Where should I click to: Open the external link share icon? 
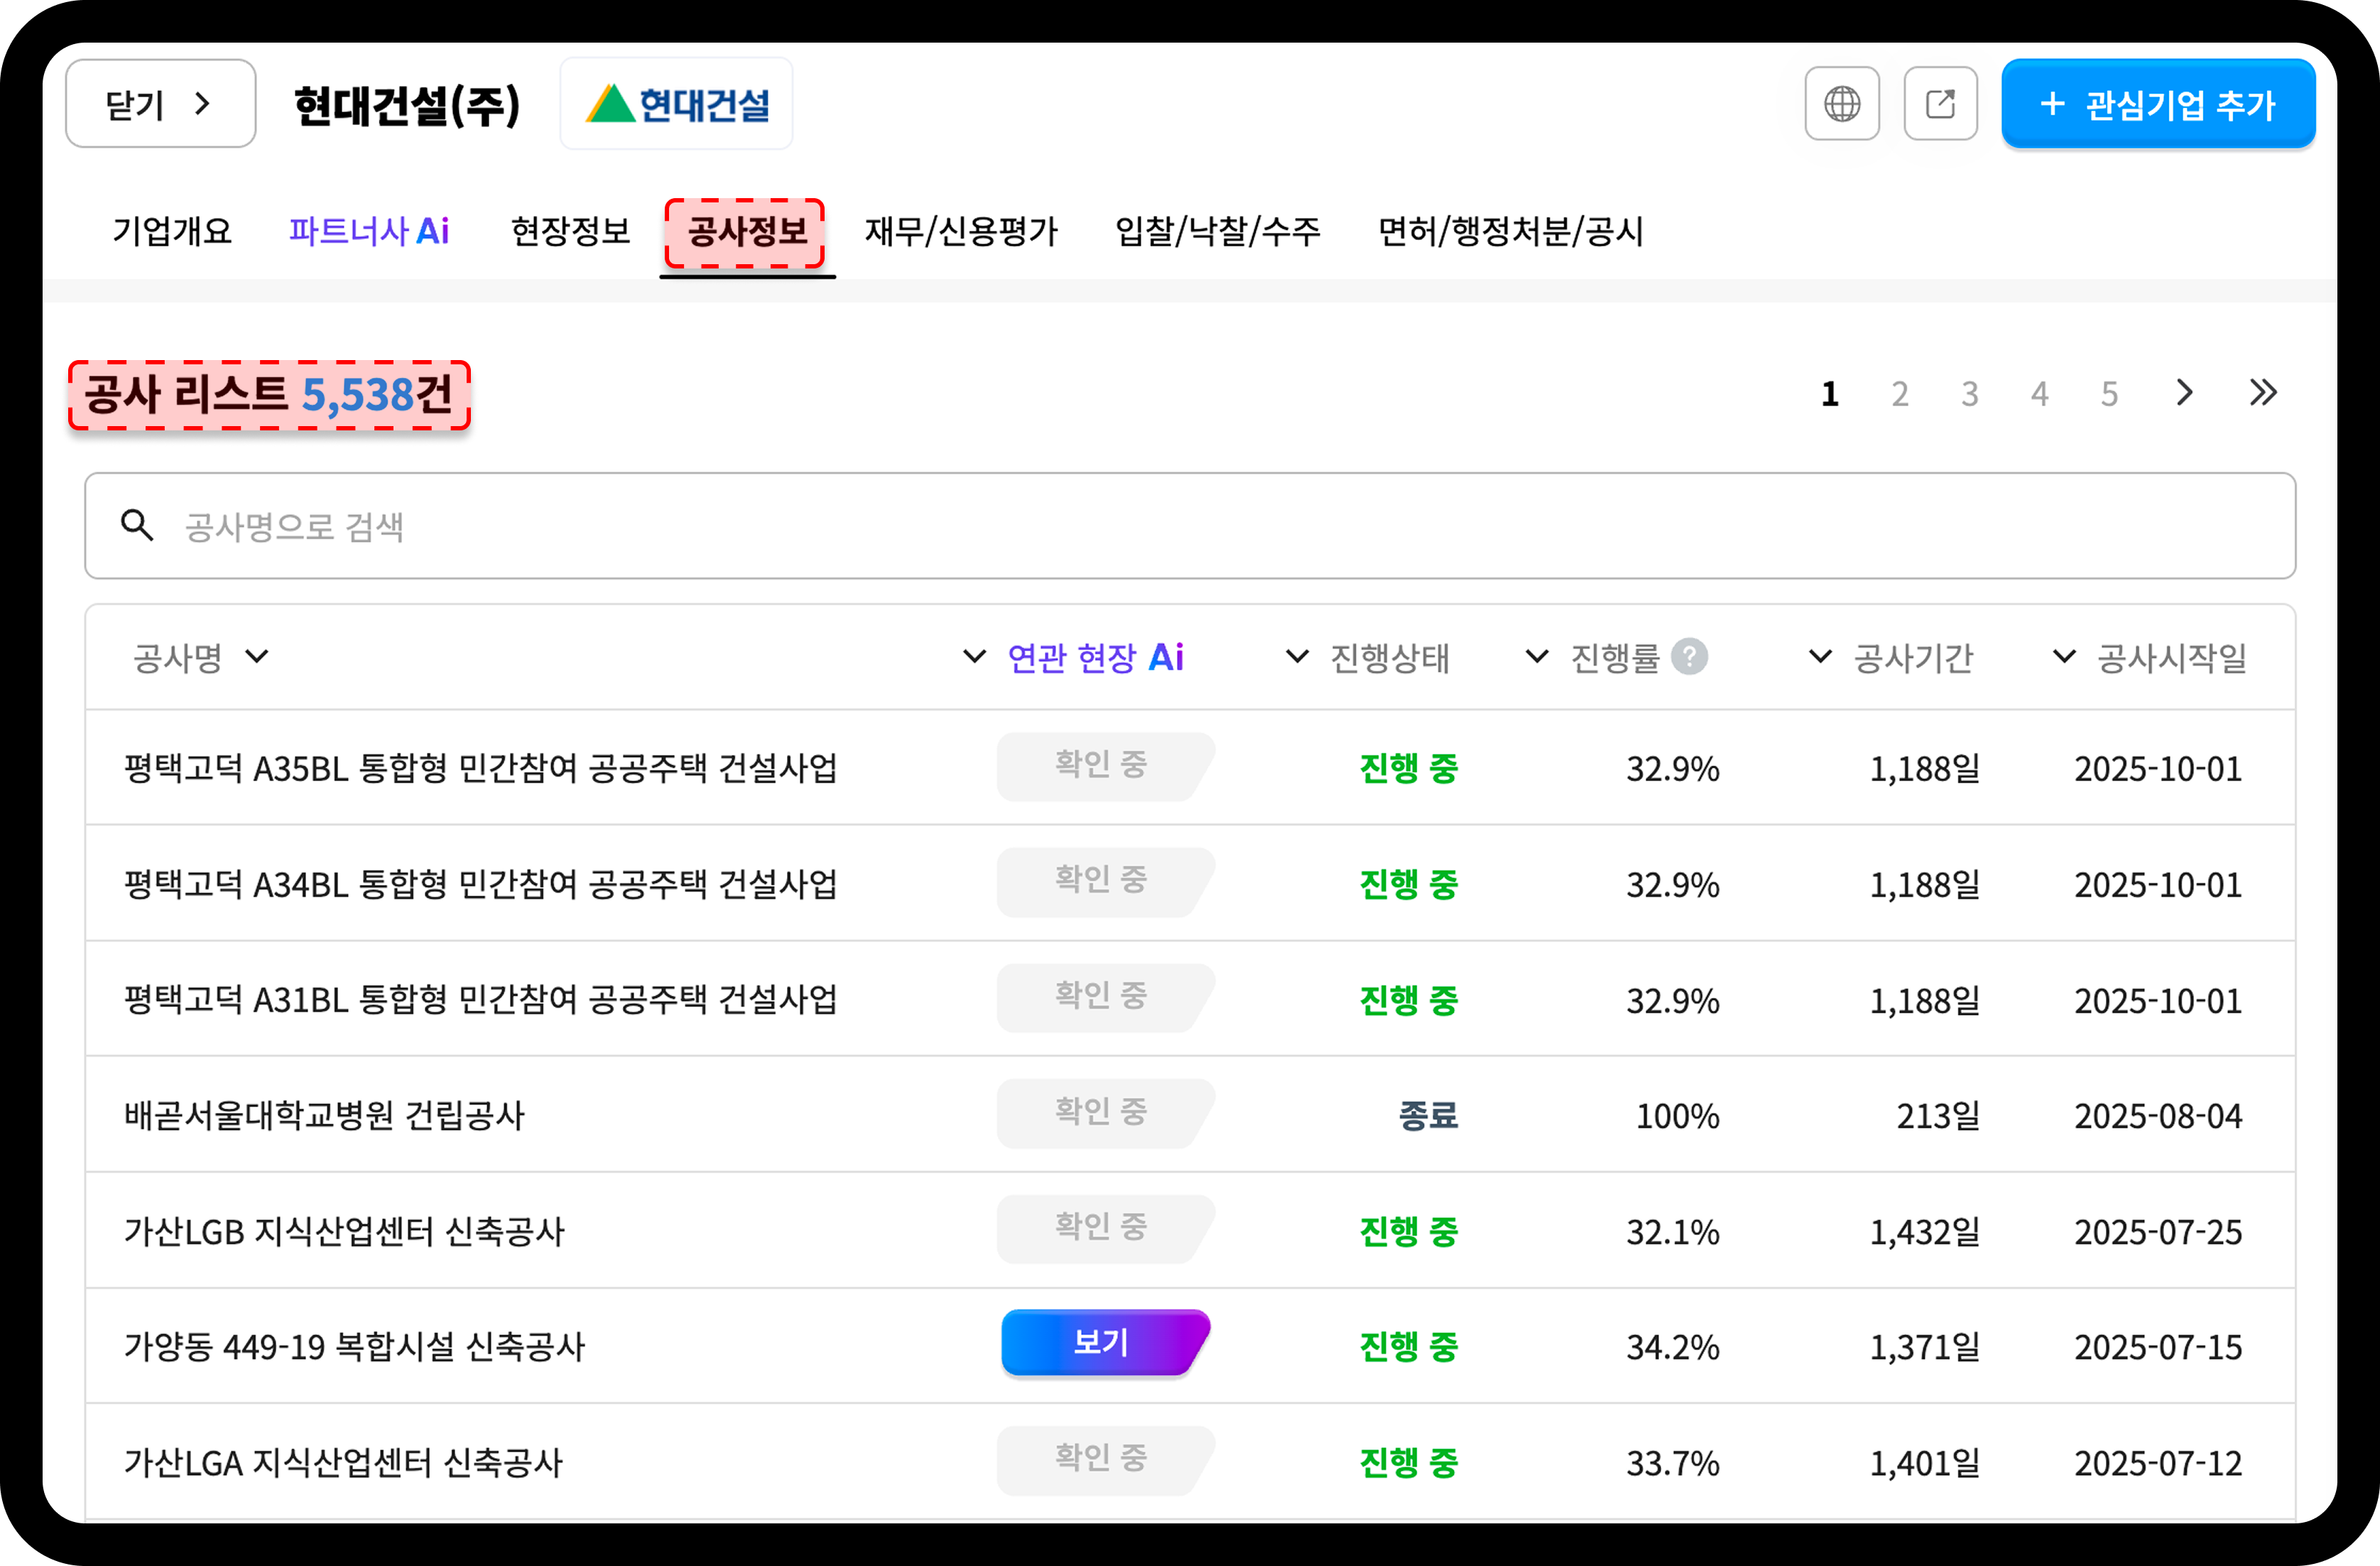1940,104
